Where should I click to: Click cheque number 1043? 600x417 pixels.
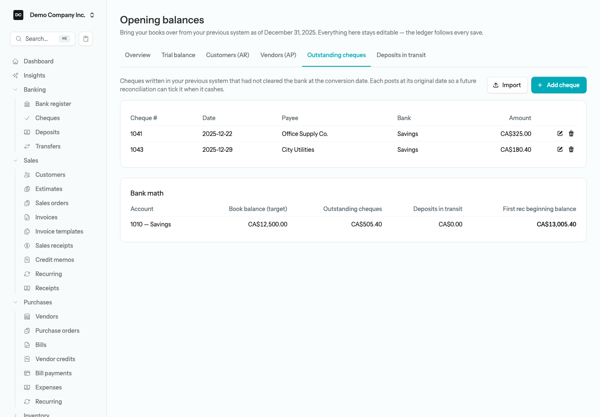pyautogui.click(x=137, y=150)
